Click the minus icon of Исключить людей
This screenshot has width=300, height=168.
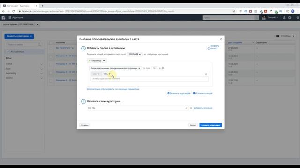click(194, 93)
